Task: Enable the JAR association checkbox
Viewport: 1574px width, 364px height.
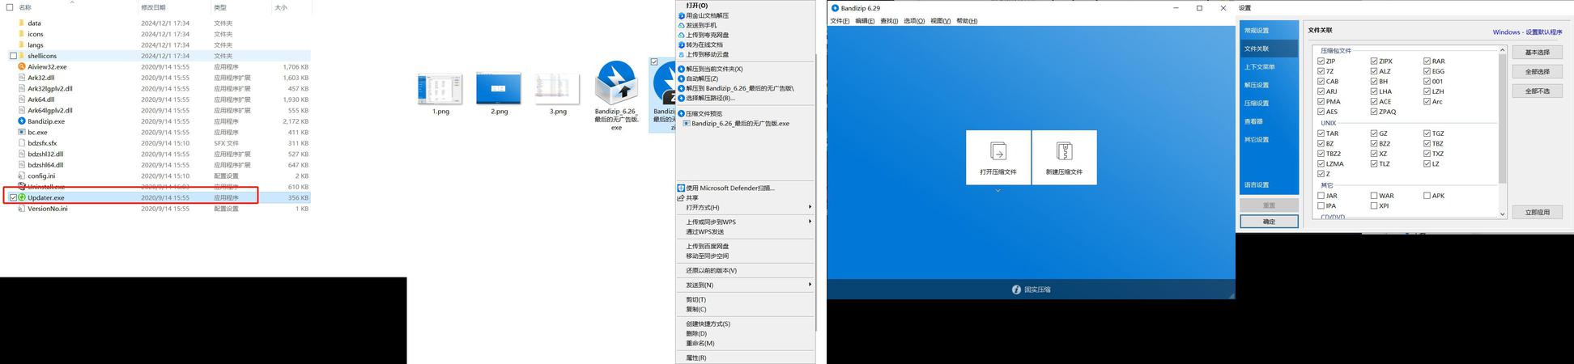Action: (x=1321, y=196)
